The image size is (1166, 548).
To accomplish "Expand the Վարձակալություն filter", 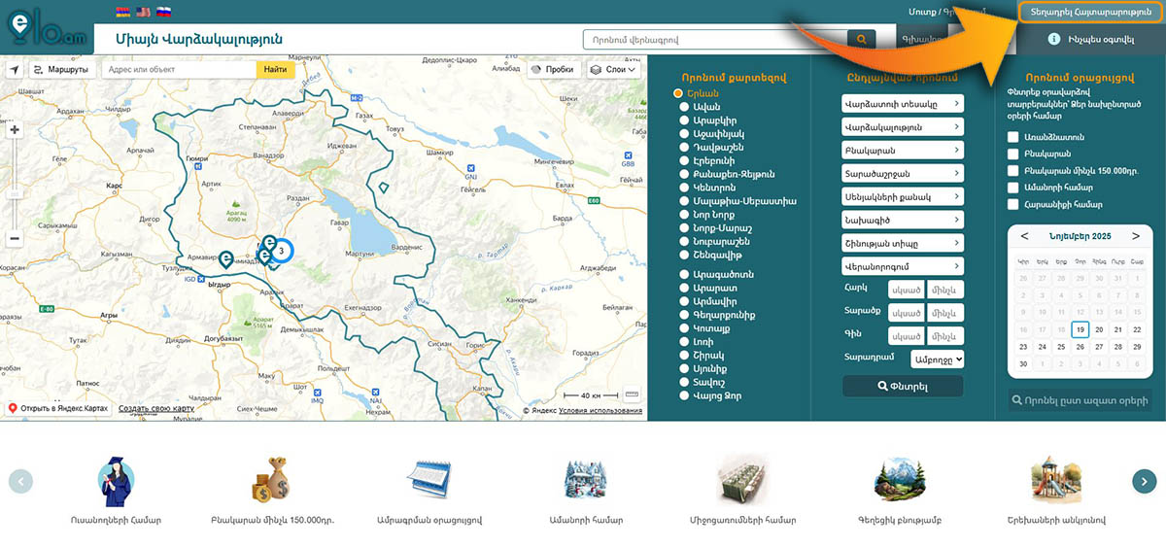I will point(903,127).
